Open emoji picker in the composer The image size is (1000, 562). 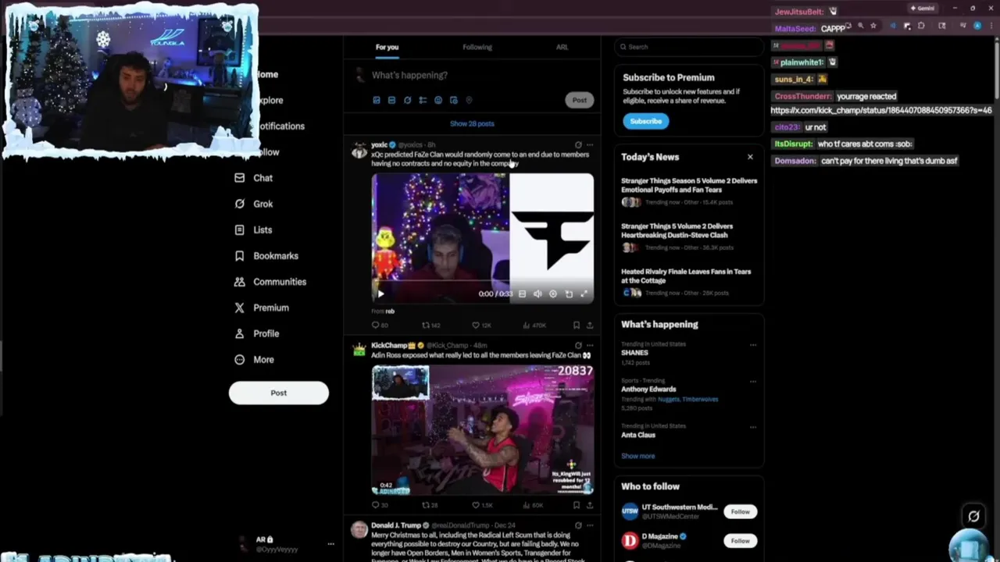coord(438,100)
